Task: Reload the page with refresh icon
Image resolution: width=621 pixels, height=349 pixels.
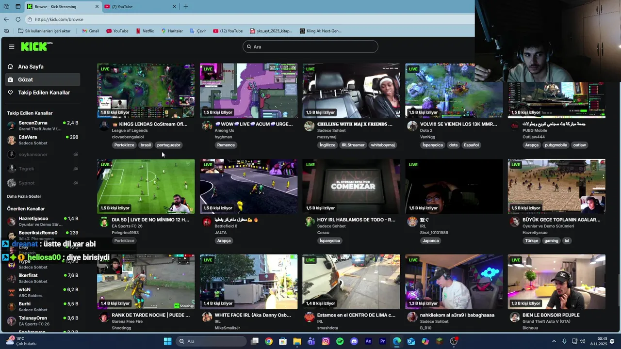Action: 18,19
